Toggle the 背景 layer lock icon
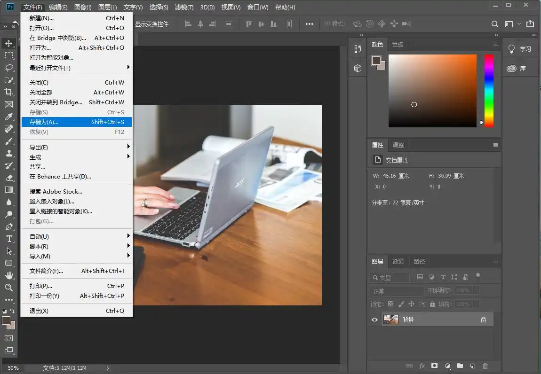The image size is (541, 374). click(483, 319)
